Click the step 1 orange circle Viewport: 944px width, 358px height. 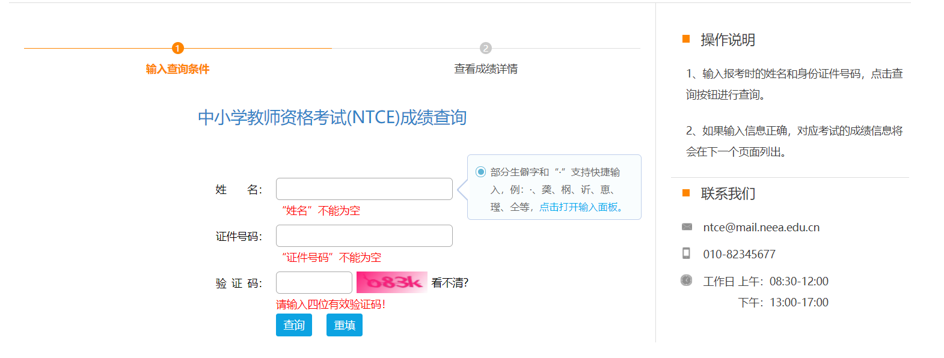[177, 48]
